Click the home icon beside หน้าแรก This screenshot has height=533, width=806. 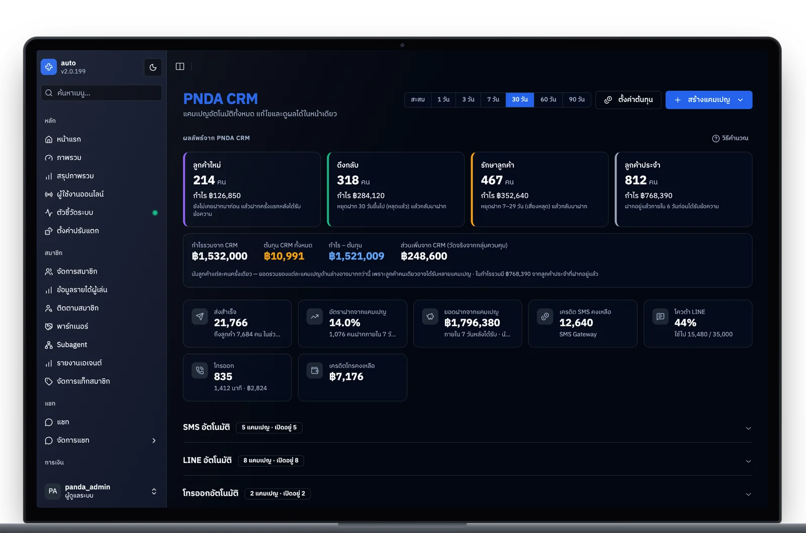point(49,140)
